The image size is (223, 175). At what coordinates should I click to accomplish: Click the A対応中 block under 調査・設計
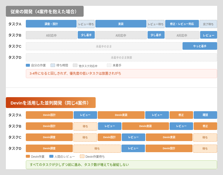tap(51, 35)
